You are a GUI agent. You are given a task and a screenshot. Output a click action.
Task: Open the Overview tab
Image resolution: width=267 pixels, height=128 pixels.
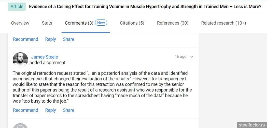[x=20, y=23]
